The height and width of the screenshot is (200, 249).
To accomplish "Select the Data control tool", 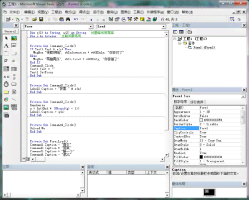I will pyautogui.click(x=14, y=107).
